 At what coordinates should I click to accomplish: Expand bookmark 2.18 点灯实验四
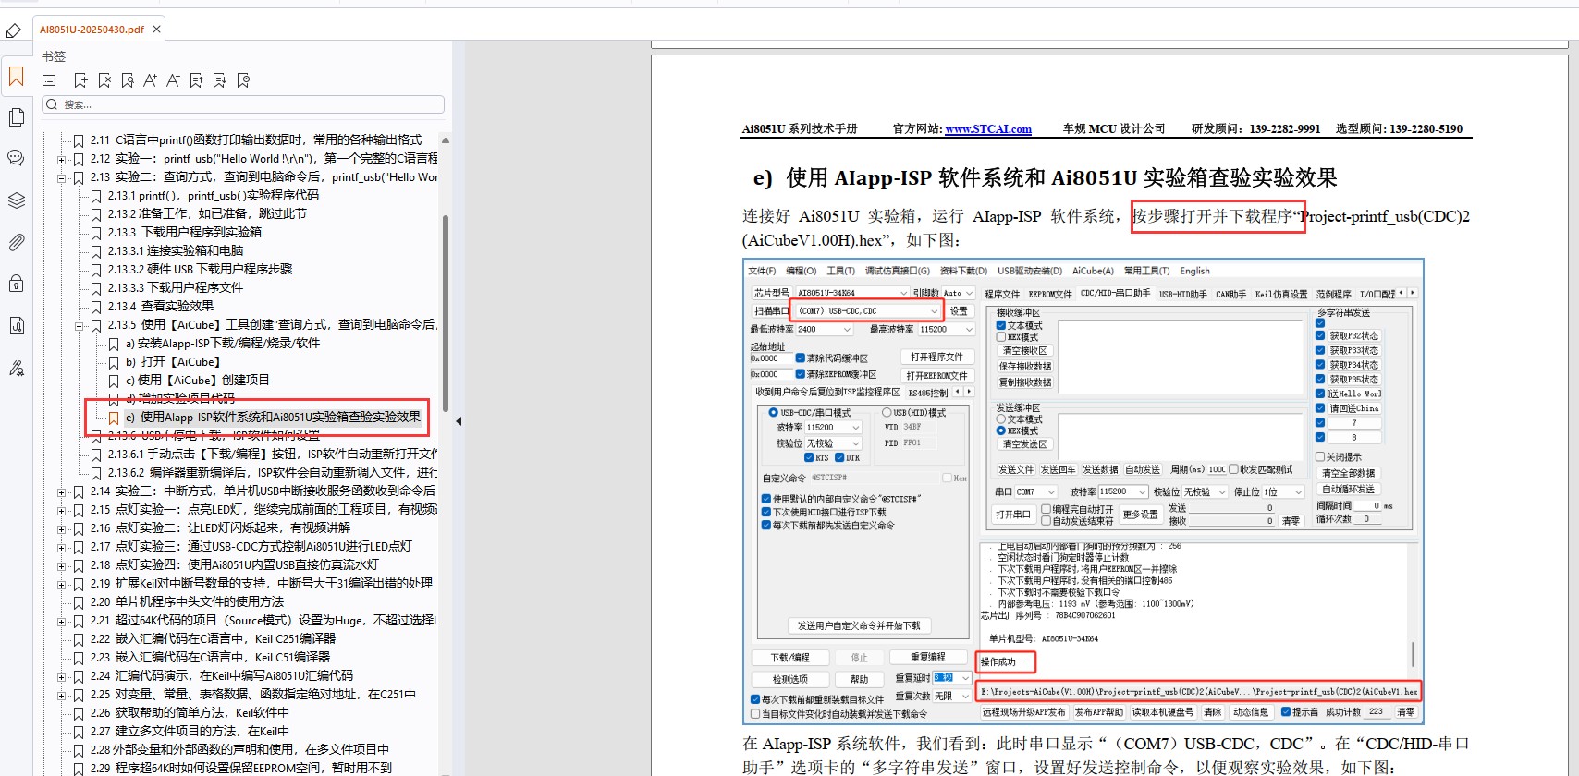(62, 565)
